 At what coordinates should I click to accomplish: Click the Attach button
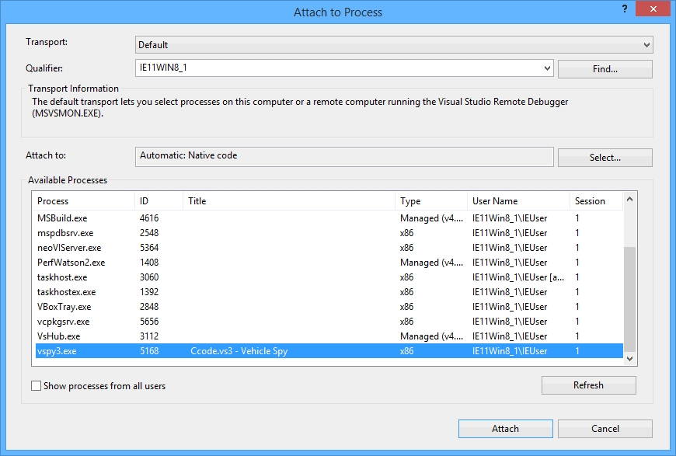(x=505, y=429)
